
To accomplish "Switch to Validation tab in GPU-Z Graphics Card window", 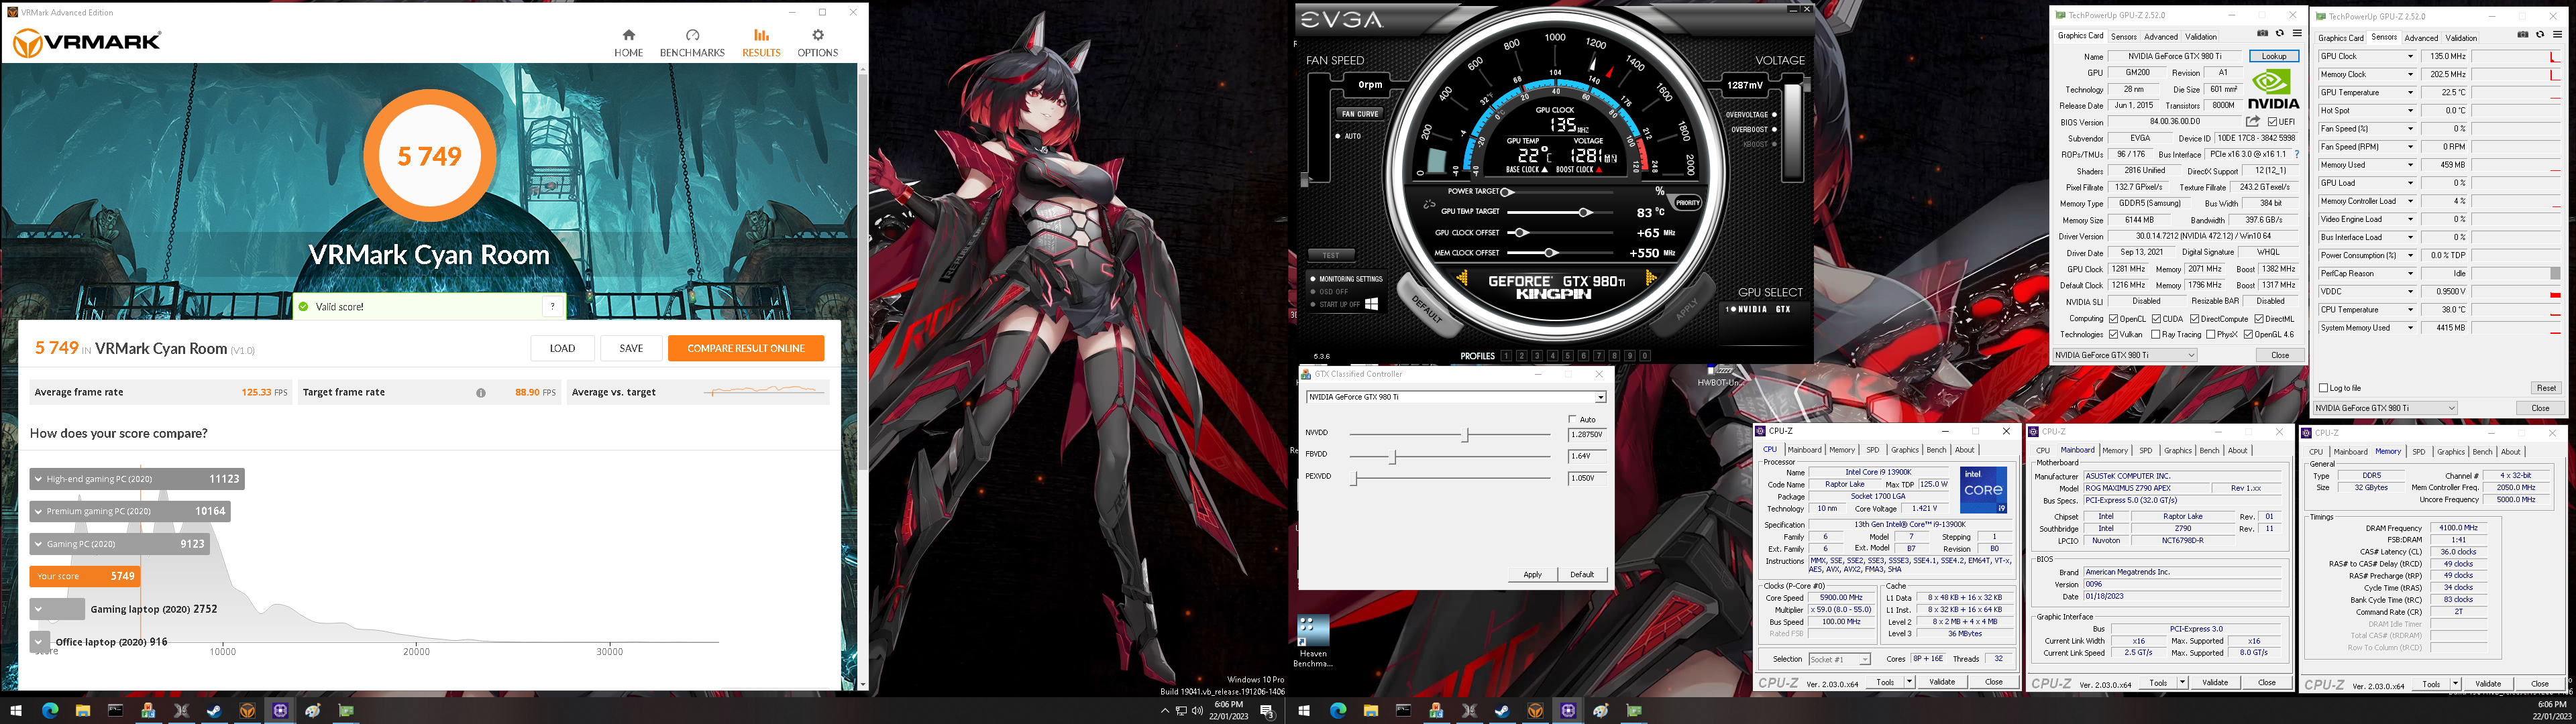I will click(2200, 37).
